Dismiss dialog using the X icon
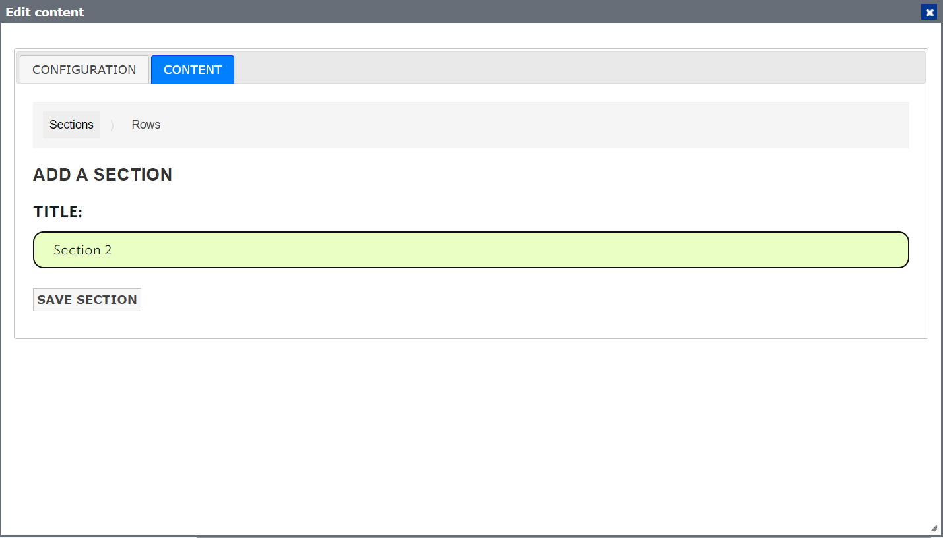Viewport: 943px width, 538px height. (x=929, y=12)
